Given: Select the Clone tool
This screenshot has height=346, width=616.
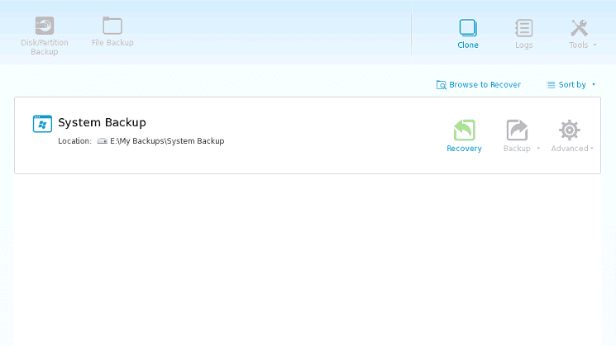Looking at the screenshot, I should [468, 34].
